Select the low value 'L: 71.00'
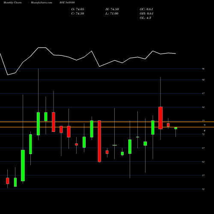The width and height of the screenshot is (214, 214). [x=112, y=14]
